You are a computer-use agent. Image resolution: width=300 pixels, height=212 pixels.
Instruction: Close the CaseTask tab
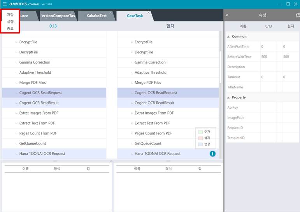tap(148, 12)
